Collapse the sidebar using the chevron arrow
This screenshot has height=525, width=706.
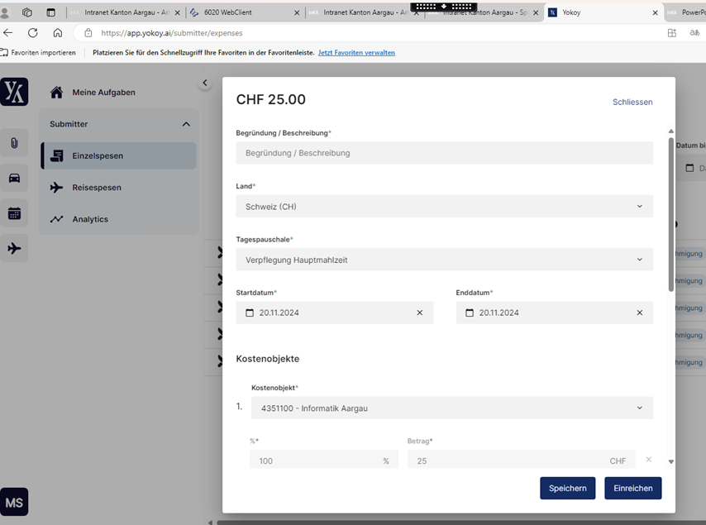[x=205, y=83]
